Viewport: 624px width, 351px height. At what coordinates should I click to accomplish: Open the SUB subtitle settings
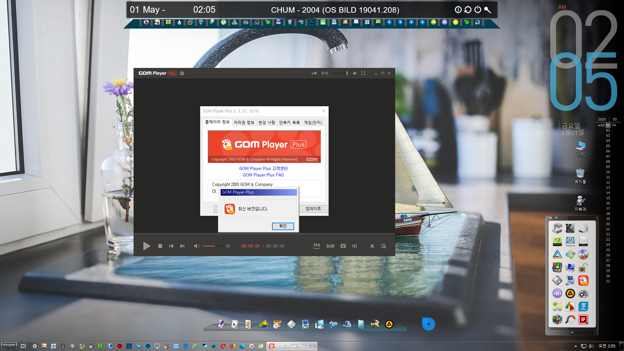330,246
